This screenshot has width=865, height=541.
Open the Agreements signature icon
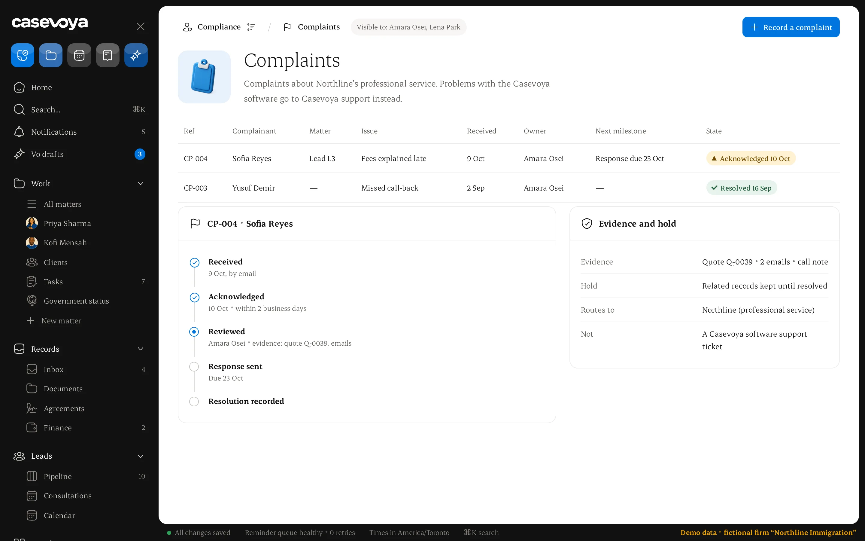point(32,408)
